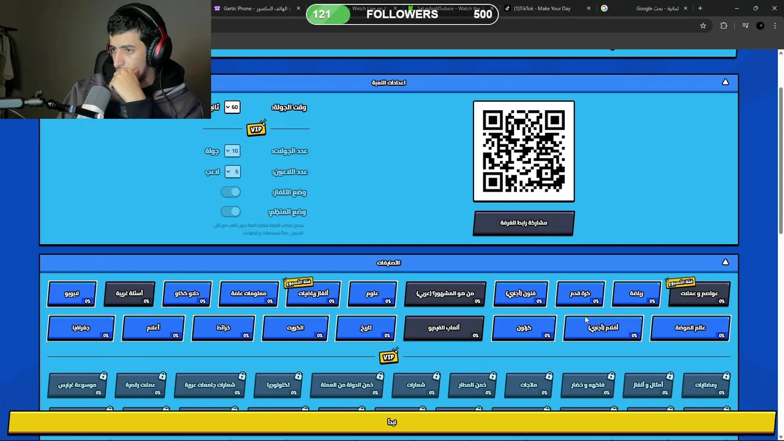
Task: Select the حلو كخاو category
Action: click(x=187, y=293)
